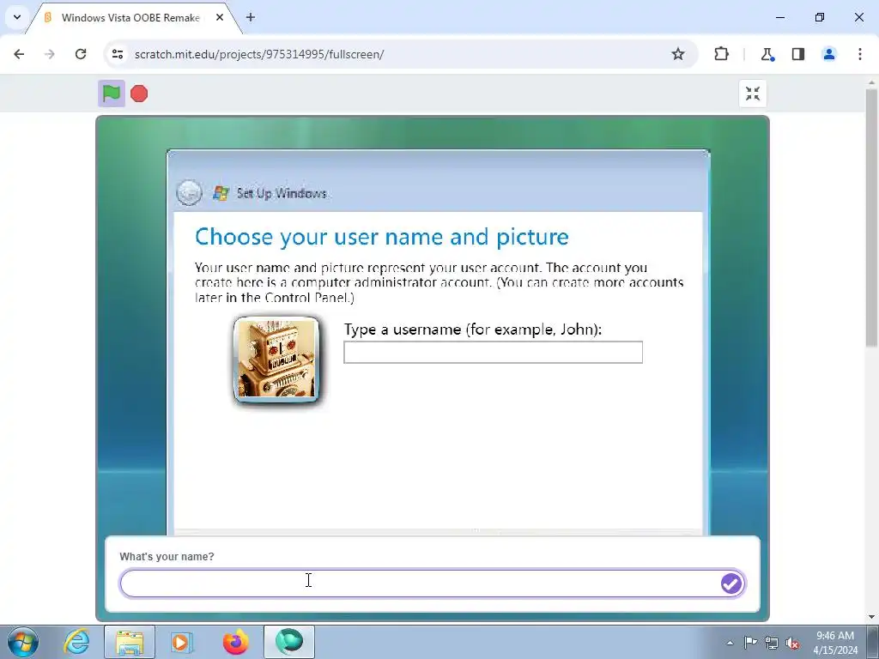Click the username text box in setup window
The image size is (879, 659).
pyautogui.click(x=493, y=353)
